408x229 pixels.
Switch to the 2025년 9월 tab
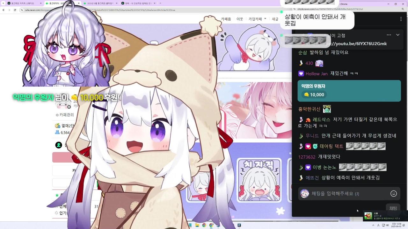point(100,3)
